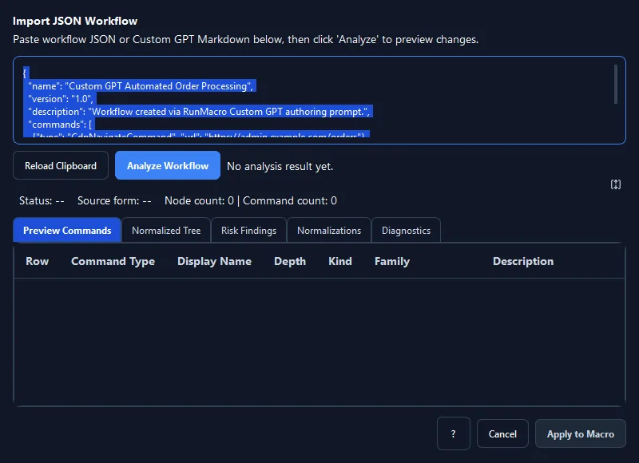This screenshot has width=639, height=463.
Task: Click Reload Clipboard button
Action: click(61, 166)
